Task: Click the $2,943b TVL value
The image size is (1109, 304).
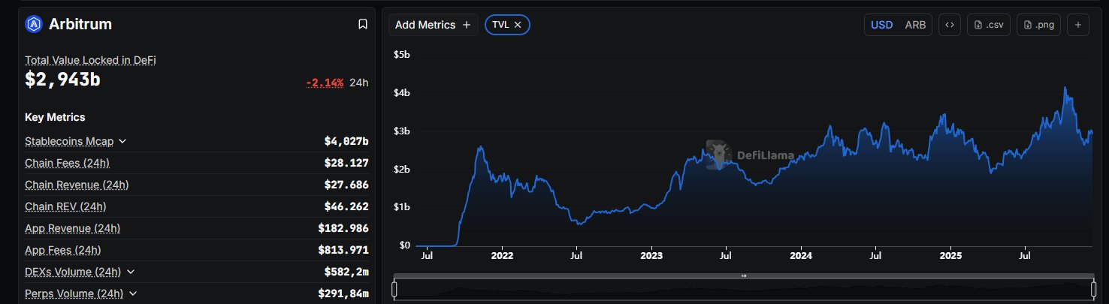Action: point(62,80)
